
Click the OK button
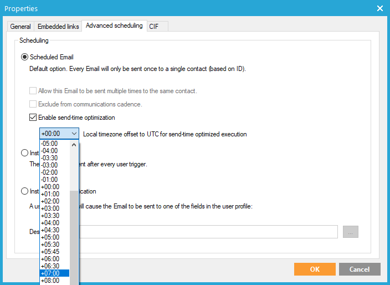[x=315, y=269]
